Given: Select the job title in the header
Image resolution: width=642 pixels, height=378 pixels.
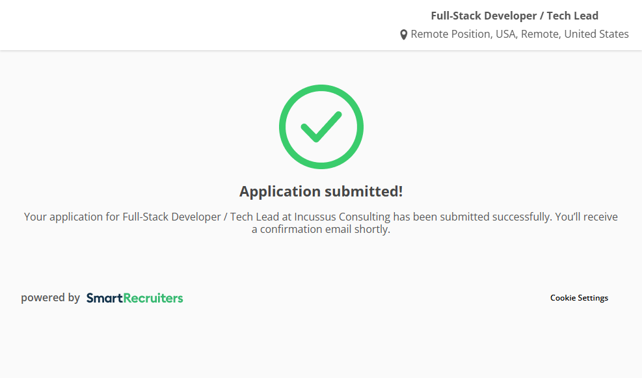Looking at the screenshot, I should coord(514,16).
